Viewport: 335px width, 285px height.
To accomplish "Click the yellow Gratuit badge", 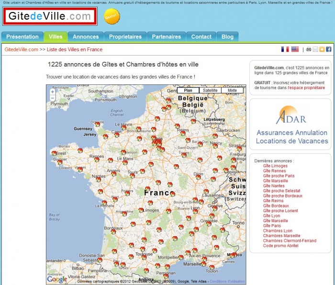I will 112,16.
